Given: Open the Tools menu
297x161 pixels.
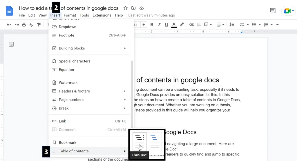Looking at the screenshot, I should click(x=84, y=15).
